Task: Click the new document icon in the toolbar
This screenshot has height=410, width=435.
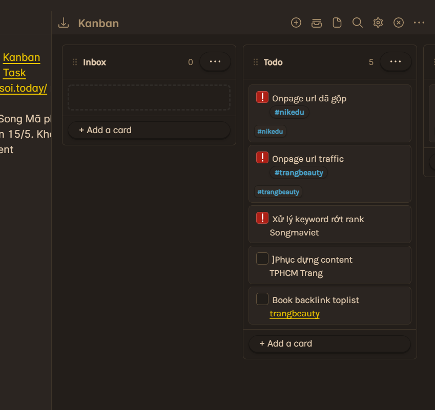Action: [x=337, y=23]
